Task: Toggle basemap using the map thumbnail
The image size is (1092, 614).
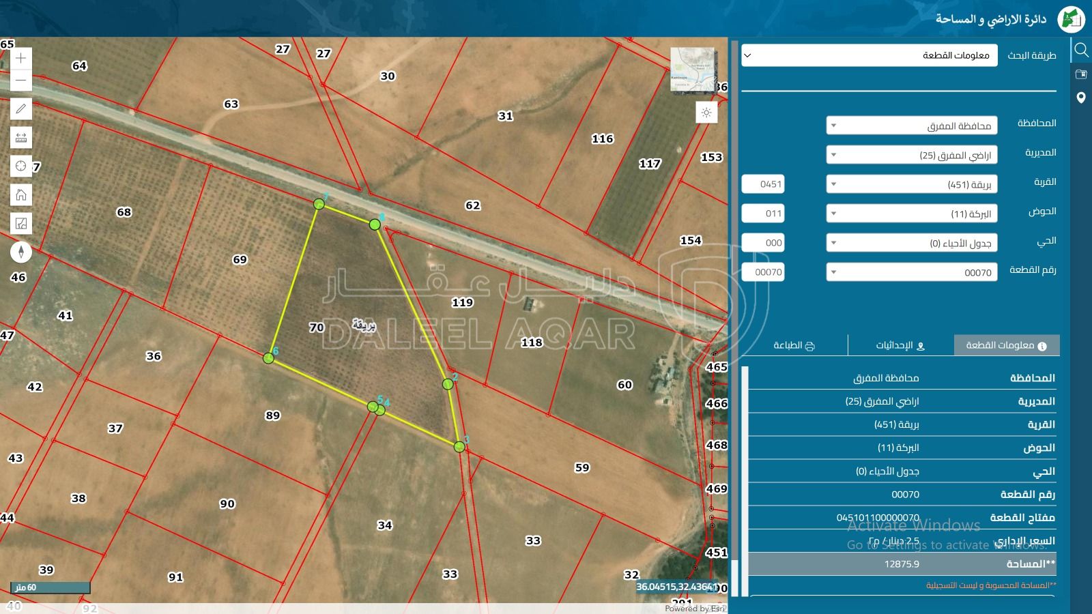Action: point(692,68)
